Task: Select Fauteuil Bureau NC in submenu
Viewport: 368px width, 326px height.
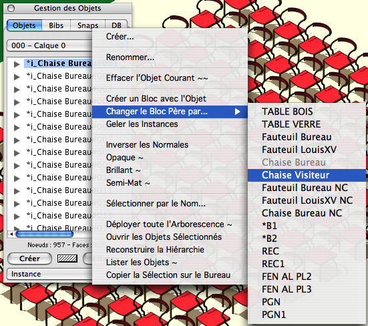Action: tap(307, 188)
